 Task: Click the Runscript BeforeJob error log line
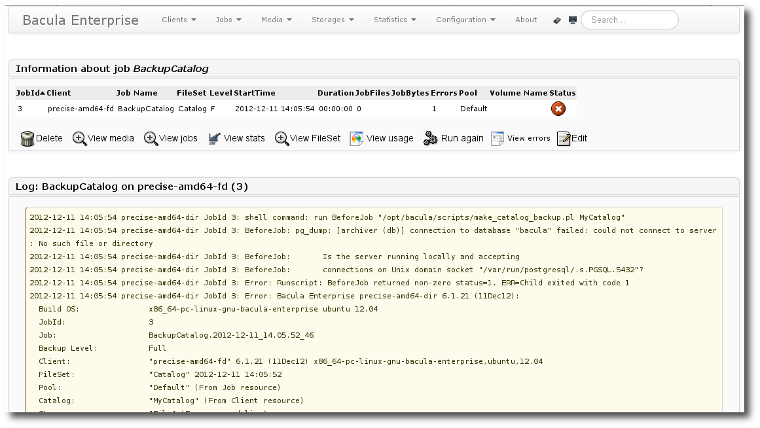point(329,283)
